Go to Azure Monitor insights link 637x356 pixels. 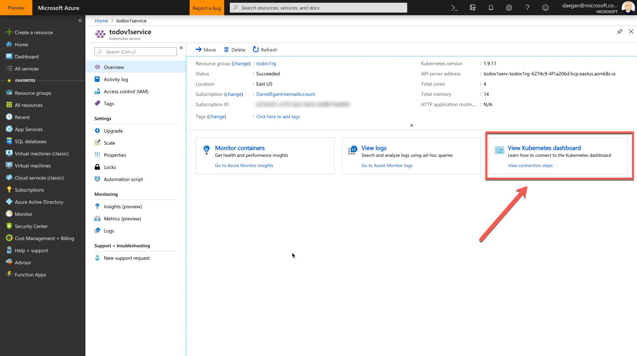pyautogui.click(x=244, y=165)
